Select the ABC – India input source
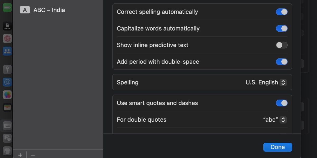Viewport: 317px width, 158px height. [49, 10]
